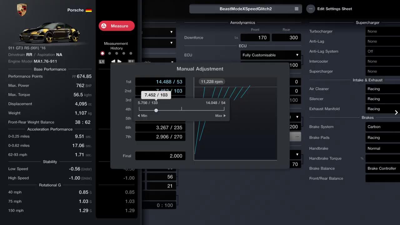Click Low Speed stability value -0.56

click(x=80, y=169)
